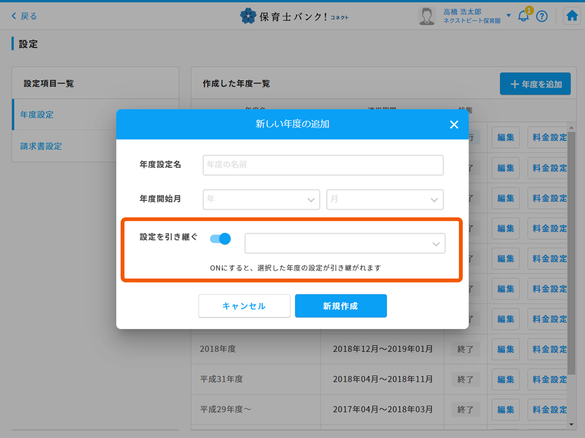Screen dimensions: 585x438
Task: Select 年度設定 in settings list
Action: click(x=37, y=114)
